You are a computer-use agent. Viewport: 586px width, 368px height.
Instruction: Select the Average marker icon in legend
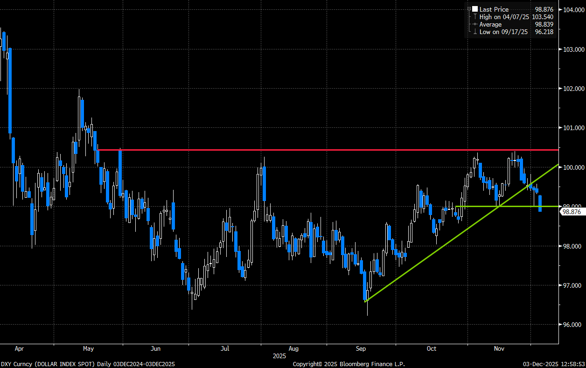click(475, 24)
